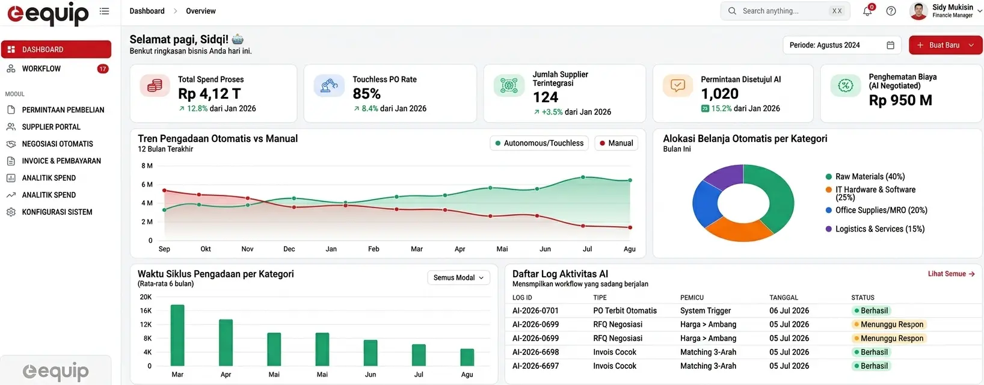This screenshot has height=385, width=984.
Task: Click the Logistics & Services purple dot
Action: coord(829,229)
